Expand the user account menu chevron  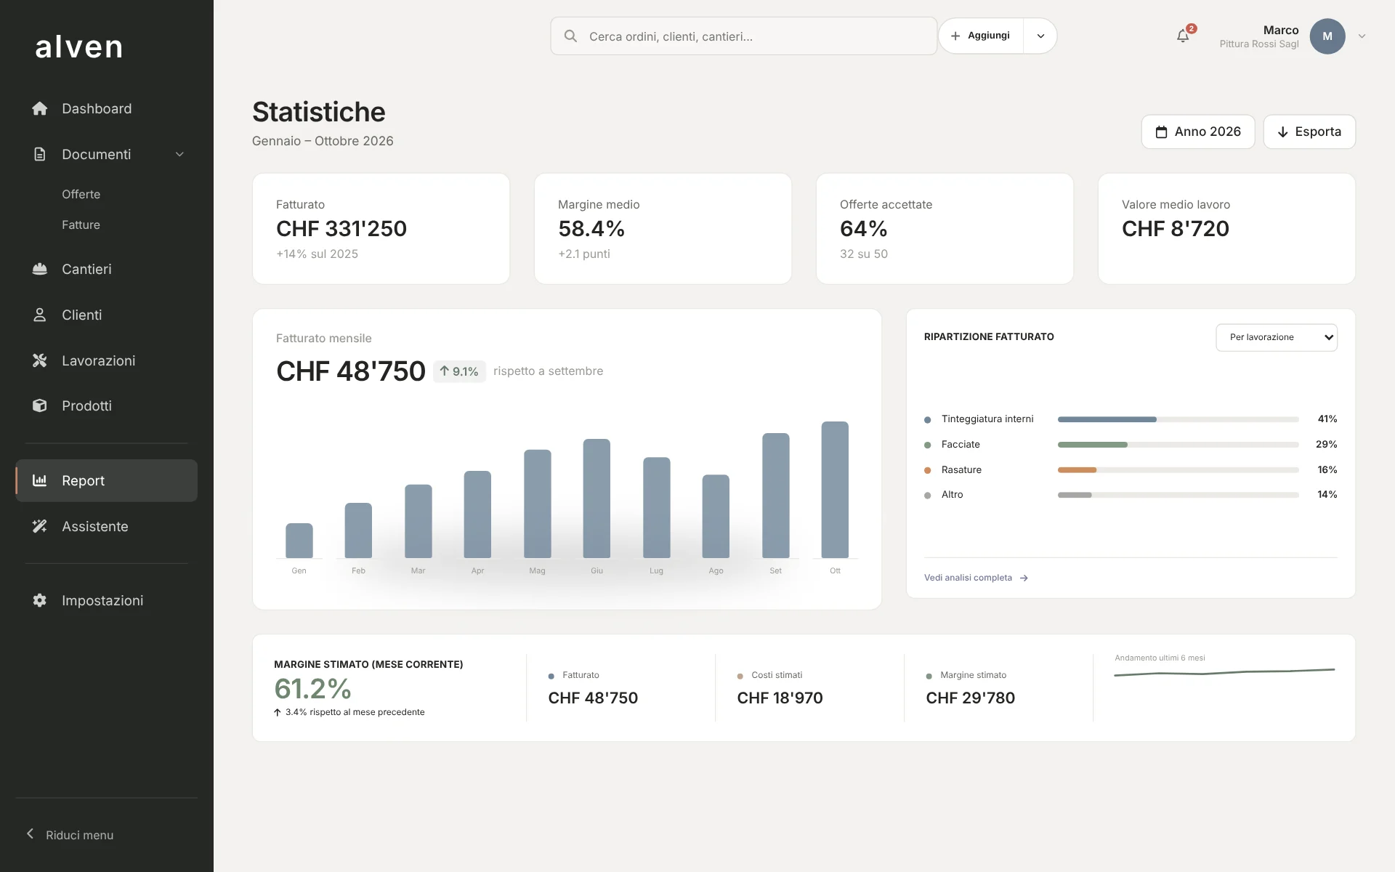coord(1362,36)
